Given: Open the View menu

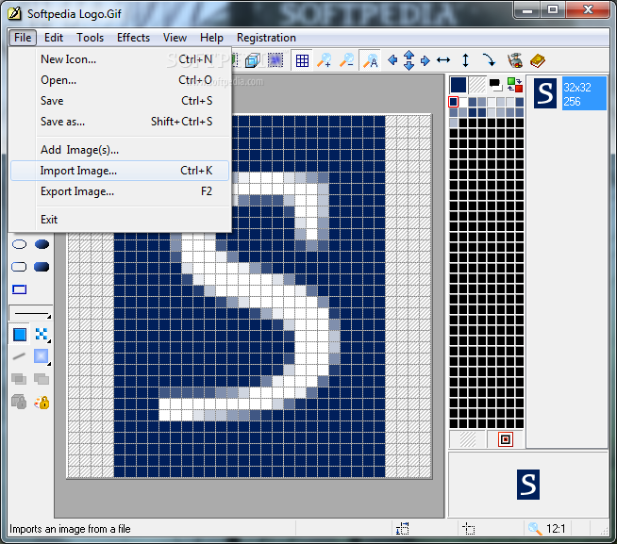Looking at the screenshot, I should click(x=175, y=38).
